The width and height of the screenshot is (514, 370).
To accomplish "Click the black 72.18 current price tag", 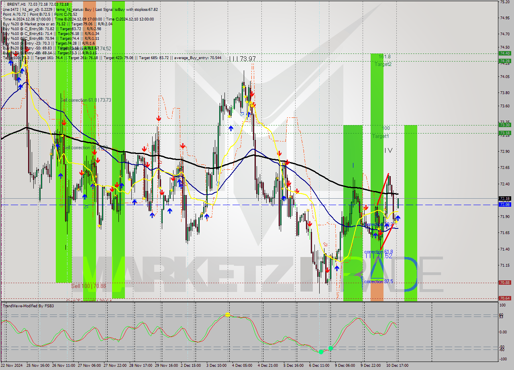I will [x=505, y=199].
